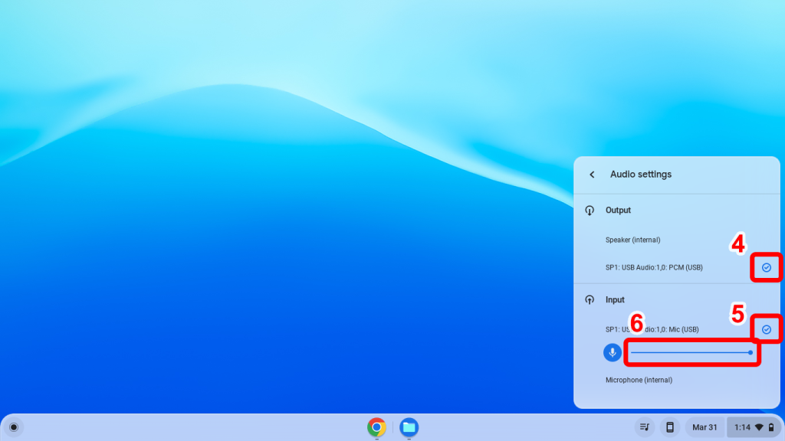Open the Files app from the shelf
785x441 pixels.
[x=408, y=427]
